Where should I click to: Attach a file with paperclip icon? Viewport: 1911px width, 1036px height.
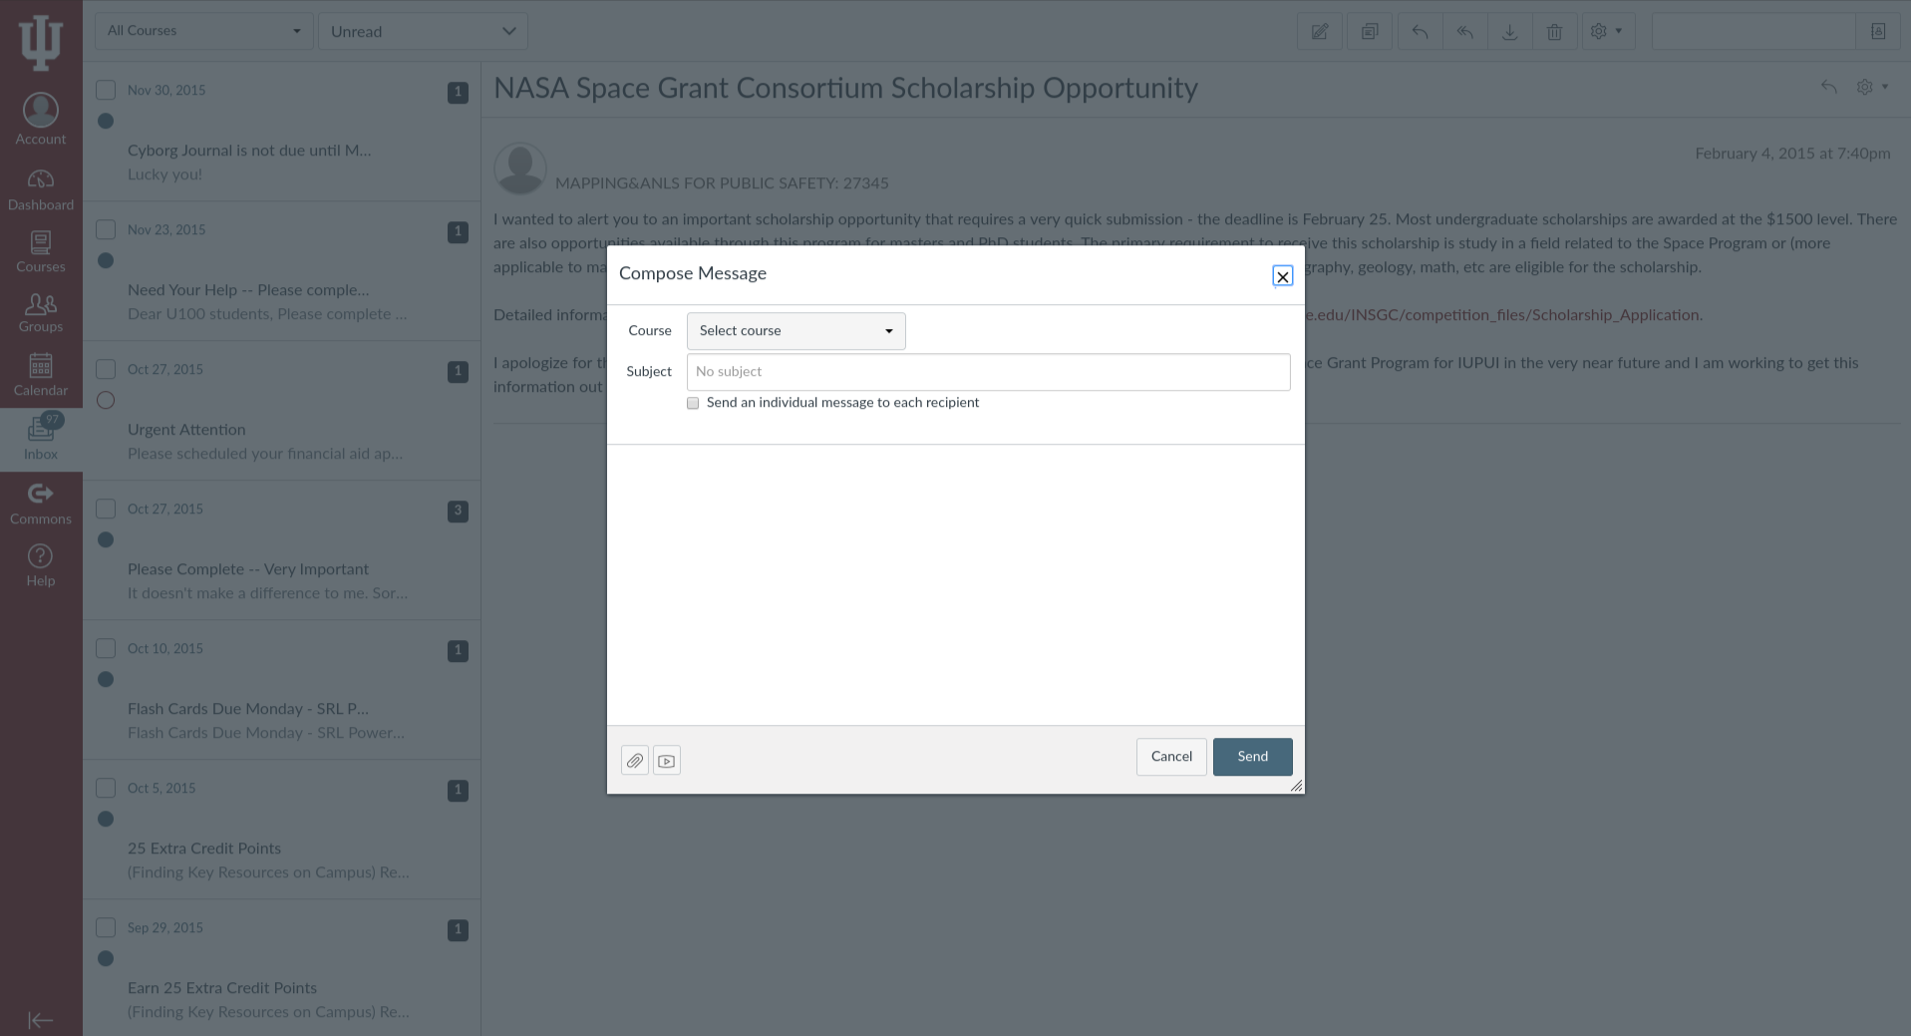[x=634, y=761]
